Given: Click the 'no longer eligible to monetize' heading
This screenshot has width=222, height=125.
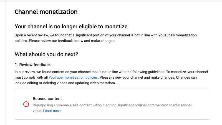Looking at the screenshot, I should pos(71,26).
